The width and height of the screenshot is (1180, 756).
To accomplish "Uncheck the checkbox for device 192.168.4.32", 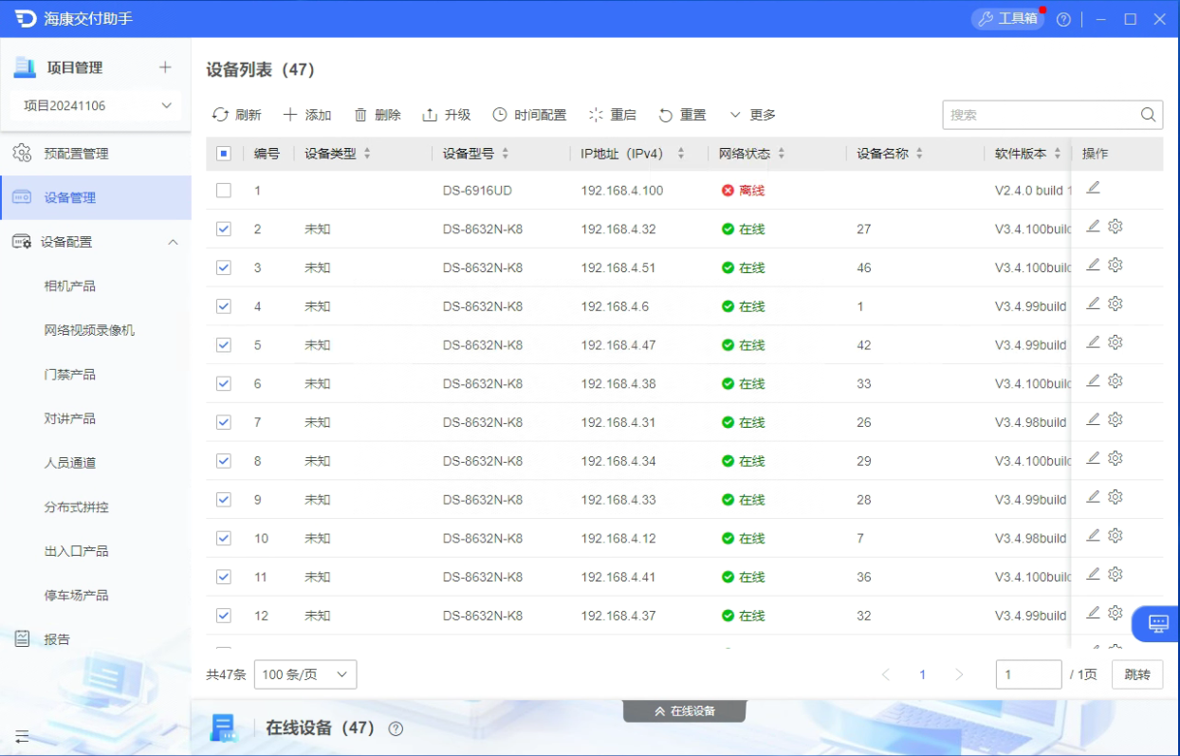I will [x=224, y=230].
